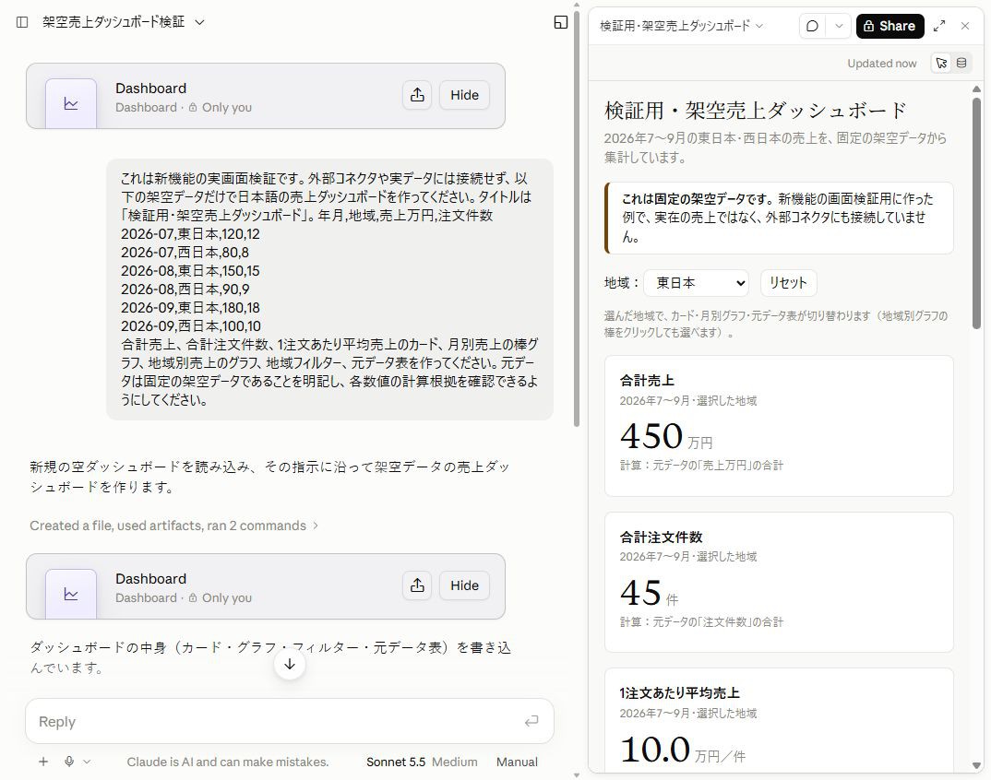The image size is (991, 780).
Task: Open the upper Dashboard artifact chart thumbnail
Action: [71, 103]
